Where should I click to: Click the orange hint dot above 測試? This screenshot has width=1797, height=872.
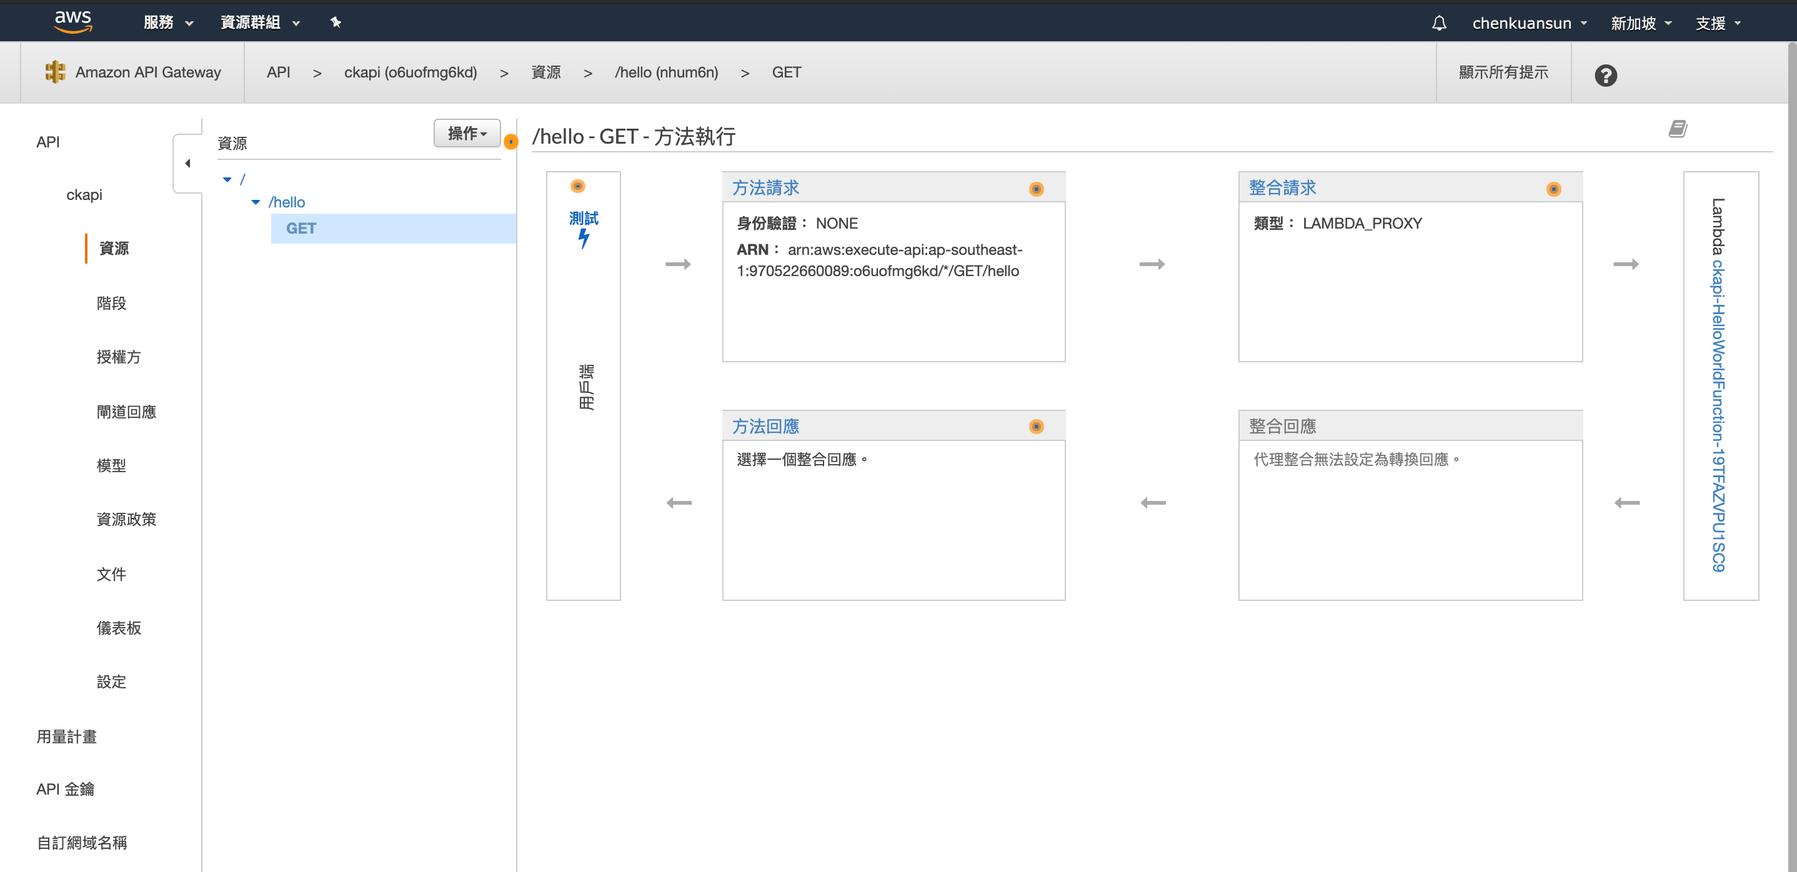[577, 186]
